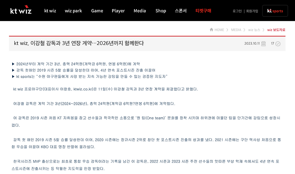Click the paragraph starting 한국시리즈 MVP 출신

tap(145, 165)
